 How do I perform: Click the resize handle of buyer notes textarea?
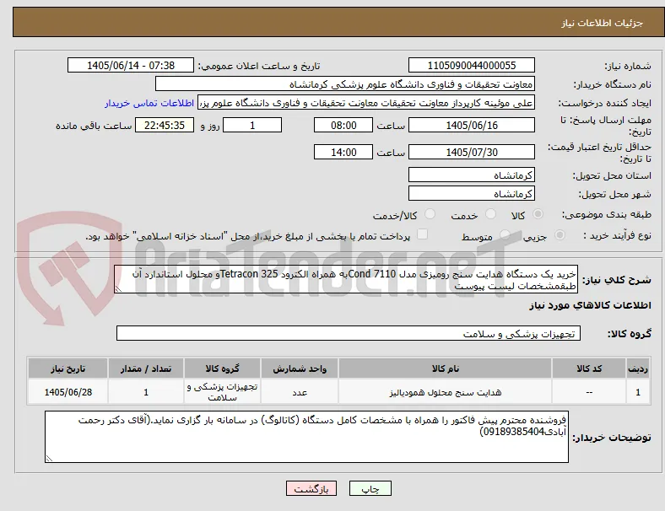[49, 459]
